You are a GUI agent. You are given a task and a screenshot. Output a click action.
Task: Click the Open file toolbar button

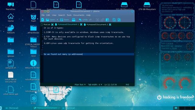(50, 20)
